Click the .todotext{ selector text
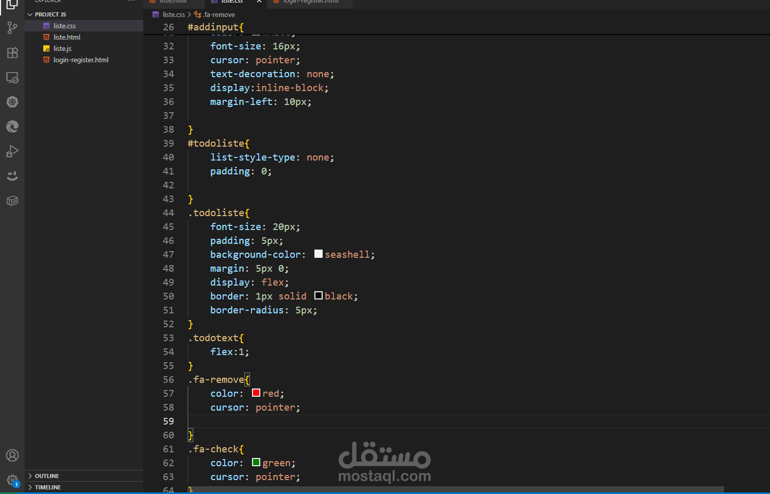 [x=216, y=338]
